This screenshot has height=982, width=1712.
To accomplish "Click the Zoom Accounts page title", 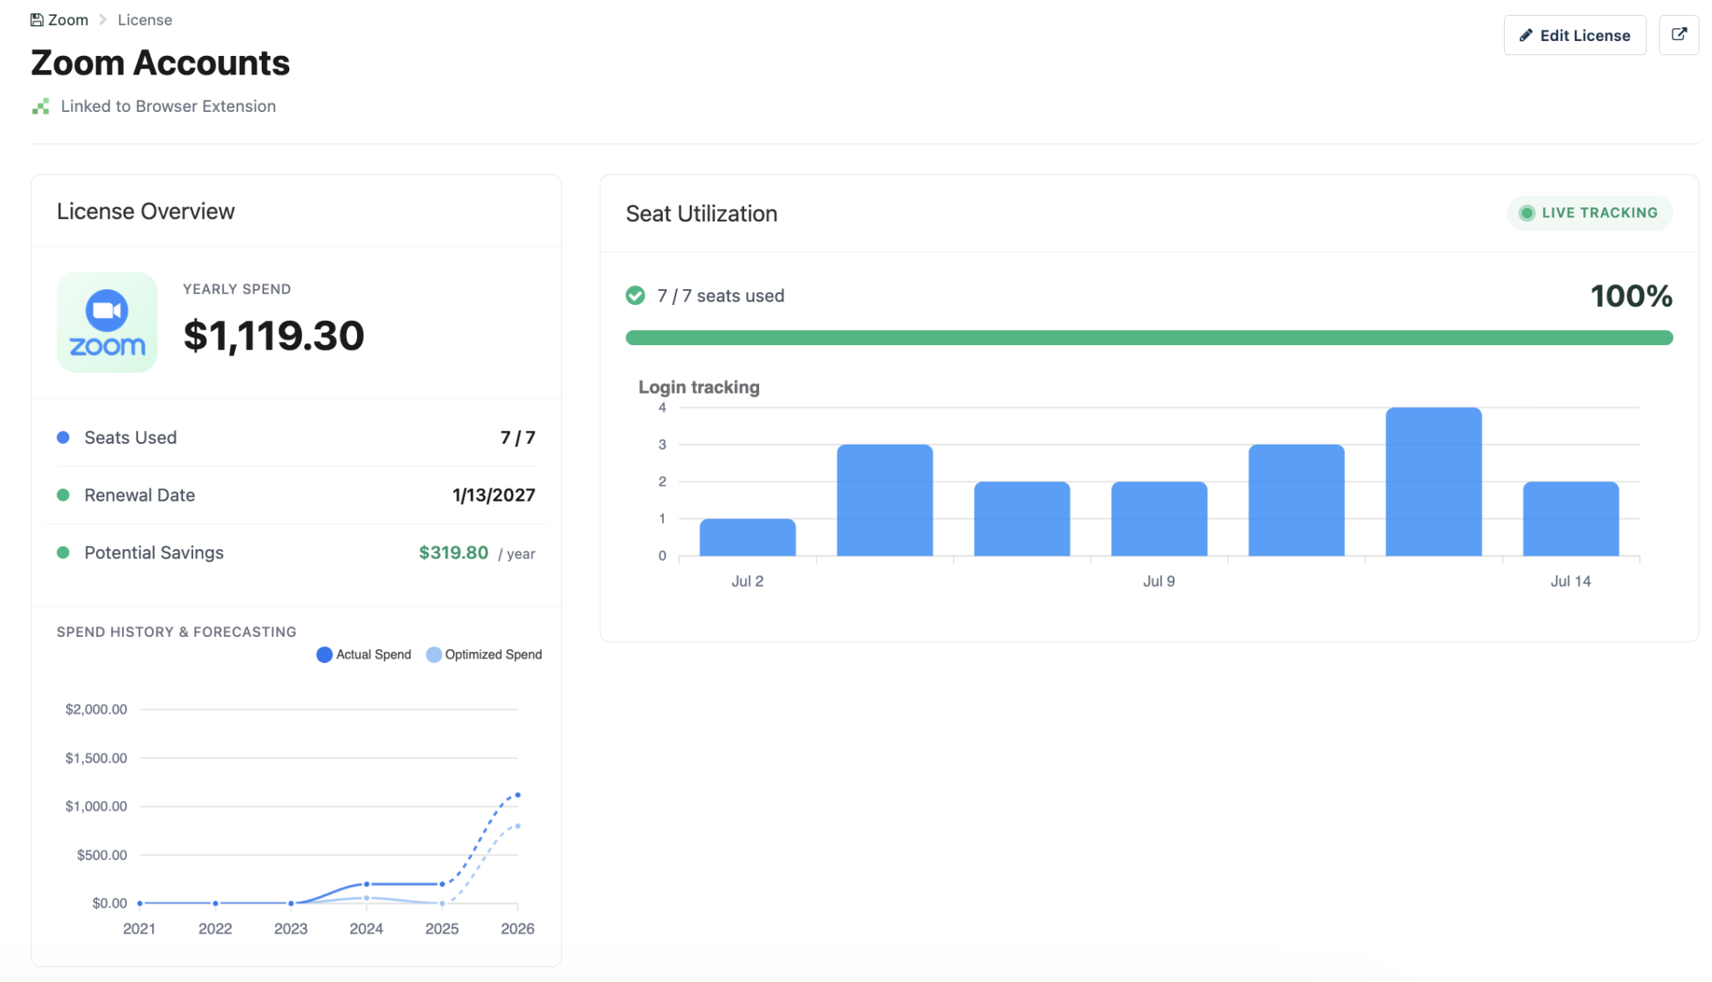I will pyautogui.click(x=160, y=63).
